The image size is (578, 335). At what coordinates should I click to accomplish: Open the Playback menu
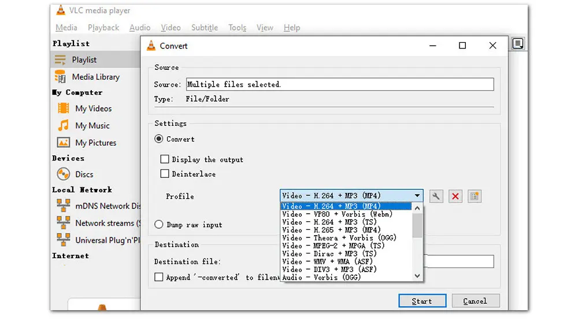[103, 28]
